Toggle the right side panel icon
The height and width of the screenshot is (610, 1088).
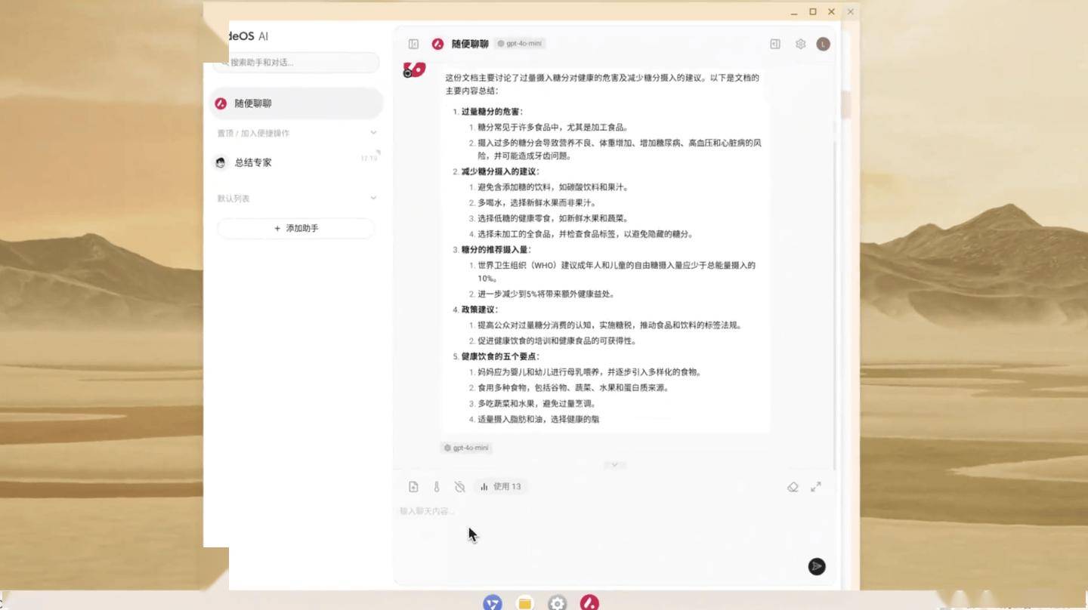pos(775,44)
